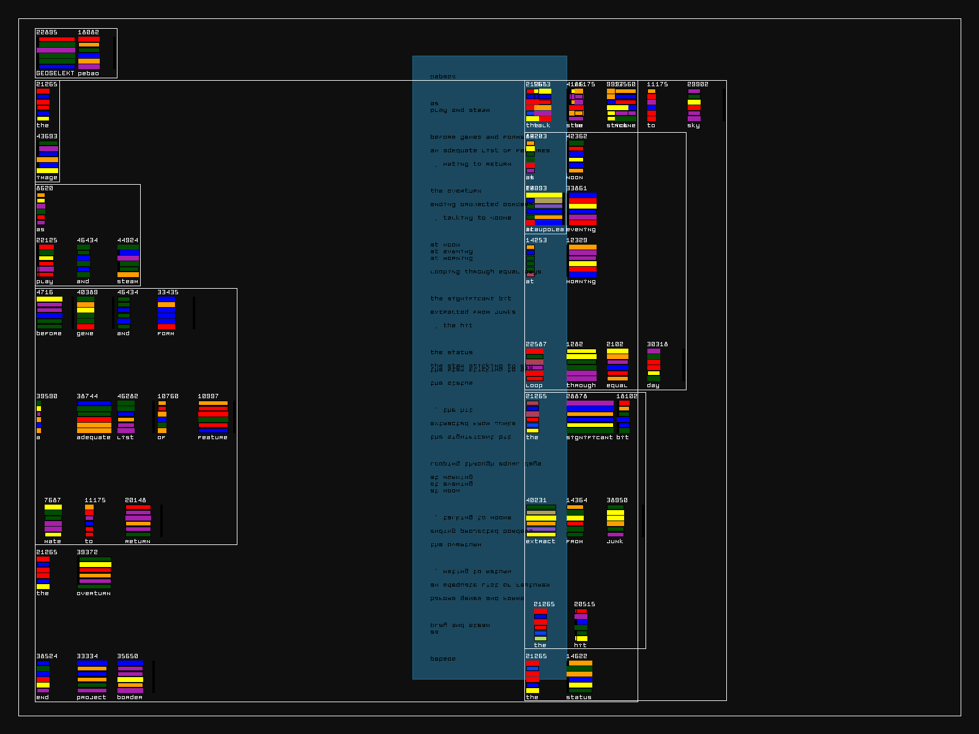Click the number 33435 above 'form'
The width and height of the screenshot is (979, 734).
(168, 292)
